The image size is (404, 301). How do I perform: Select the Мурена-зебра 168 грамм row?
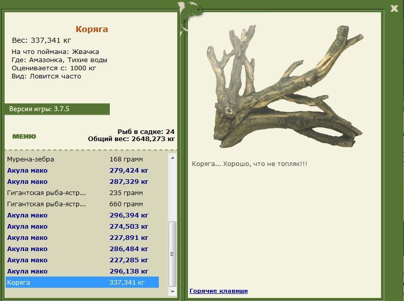coord(82,159)
